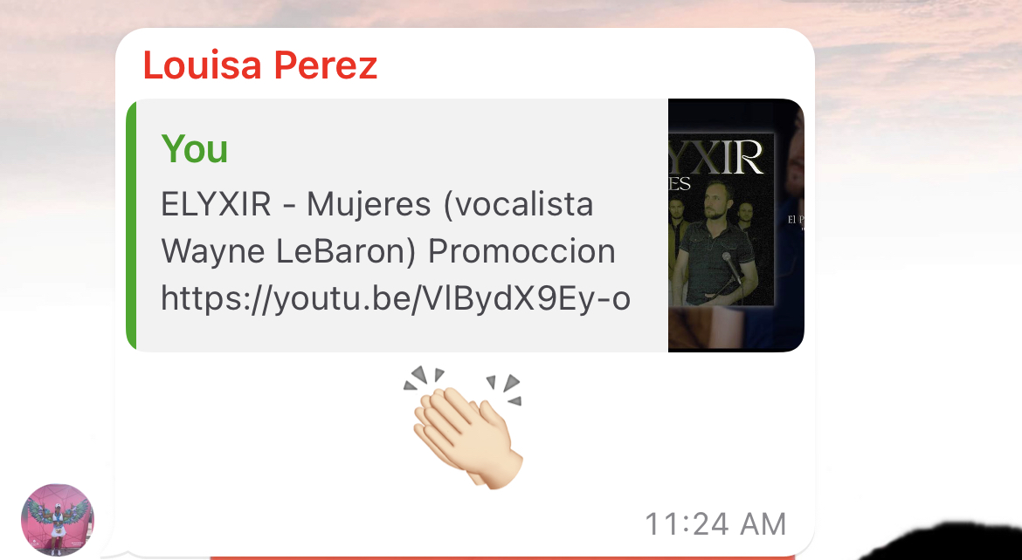The image size is (1022, 560).
Task: Jump to quoted message via green bar
Action: pos(131,225)
